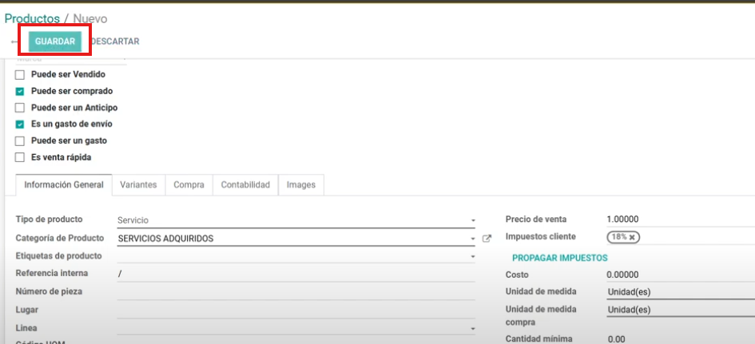Open the external link icon for Categoría de Producto

click(x=487, y=239)
